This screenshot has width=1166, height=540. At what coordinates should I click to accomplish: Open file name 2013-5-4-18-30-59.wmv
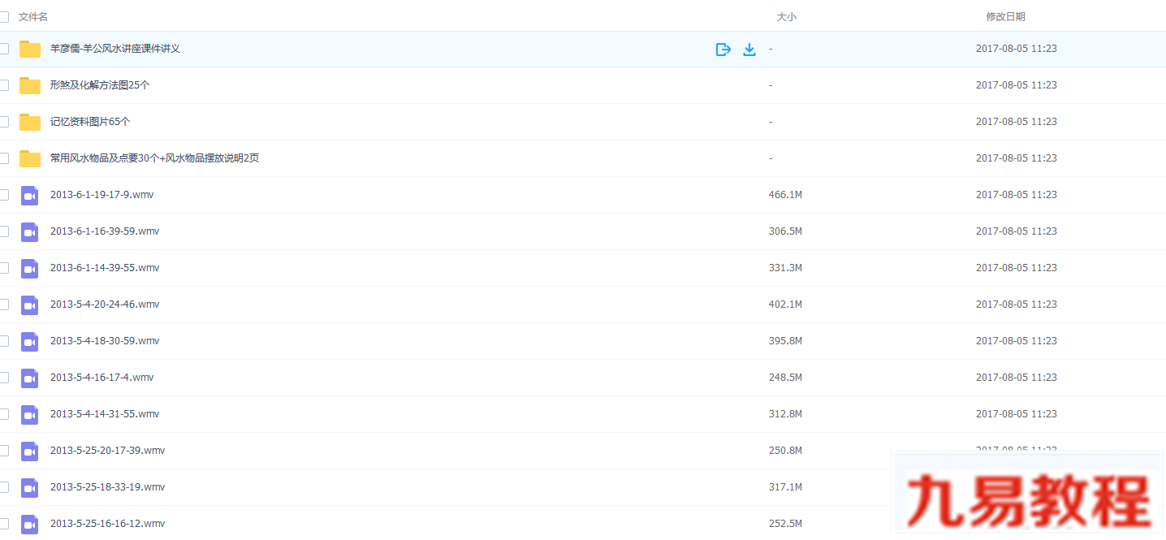point(105,341)
